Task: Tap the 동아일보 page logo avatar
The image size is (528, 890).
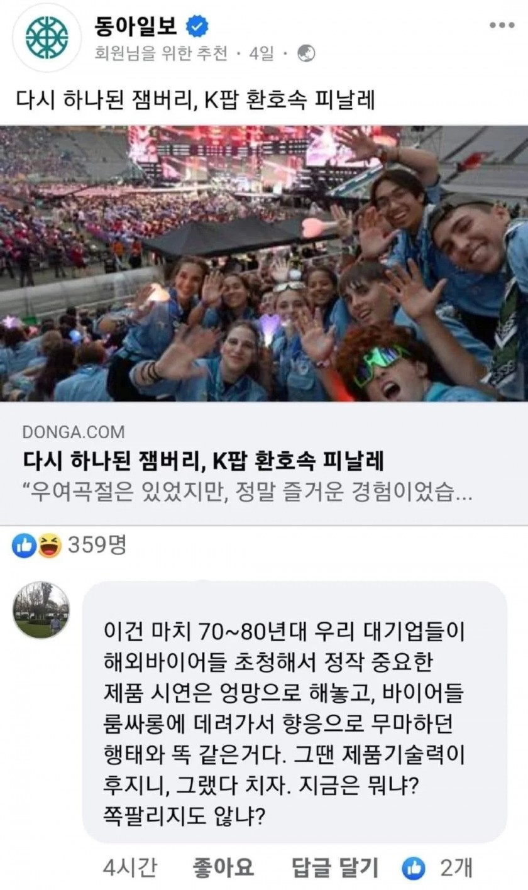Action: click(x=48, y=37)
